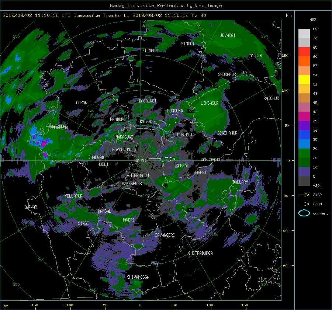Click the YADGIR city label

(255, 56)
